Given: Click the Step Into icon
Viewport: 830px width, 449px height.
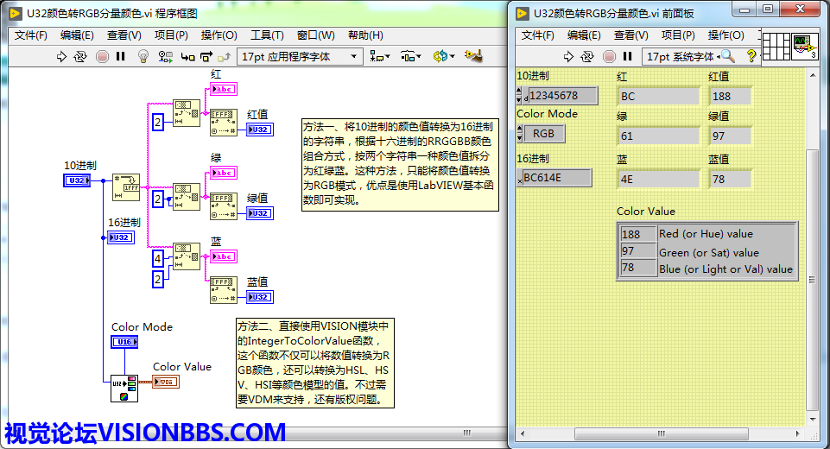Looking at the screenshot, I should click(187, 56).
